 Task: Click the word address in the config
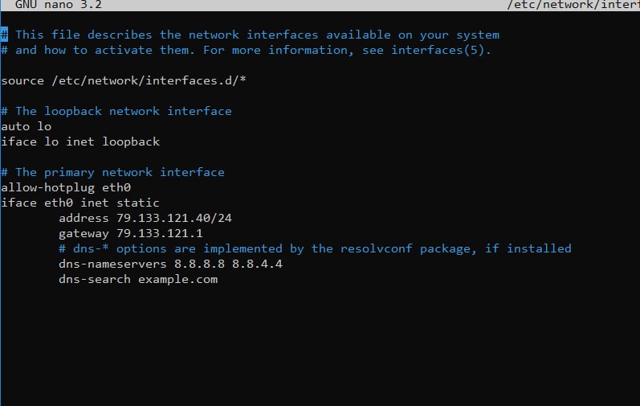[x=84, y=218]
